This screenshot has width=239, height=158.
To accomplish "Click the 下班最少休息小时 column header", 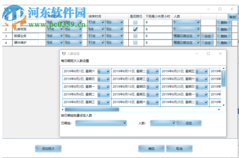I will pos(158,16).
